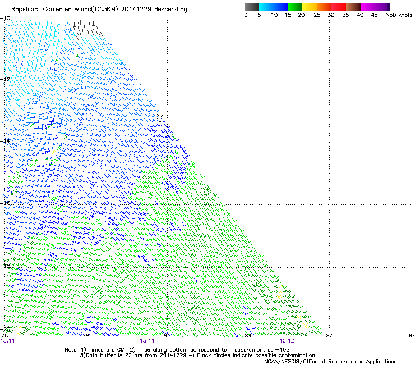Click the '-12' latitude axis label
The height and width of the screenshot is (365, 415).
(5, 79)
